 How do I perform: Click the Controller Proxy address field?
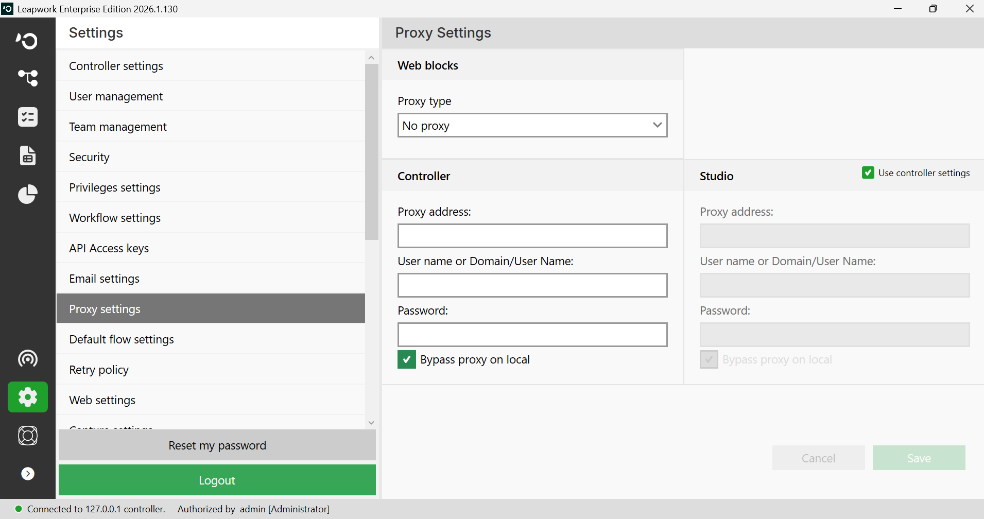click(532, 236)
